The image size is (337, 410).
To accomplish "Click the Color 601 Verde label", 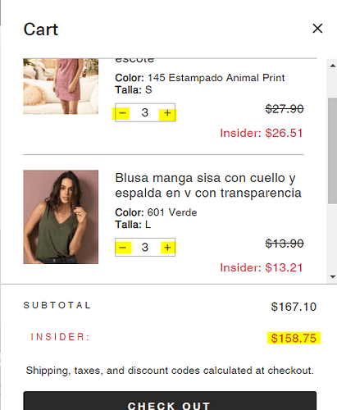I will pyautogui.click(x=156, y=212).
